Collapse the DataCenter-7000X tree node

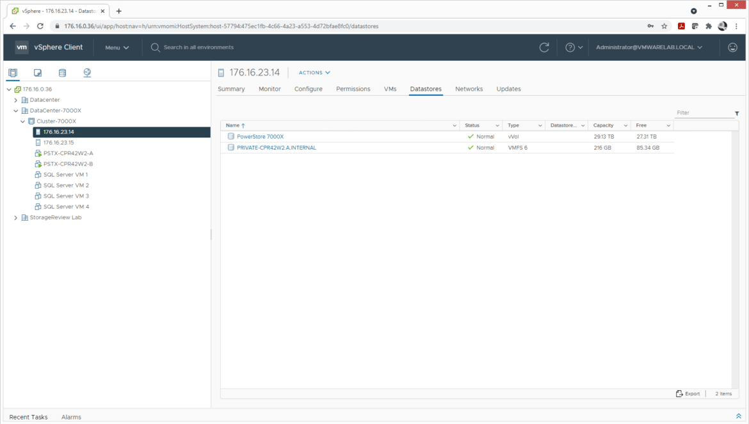click(16, 111)
